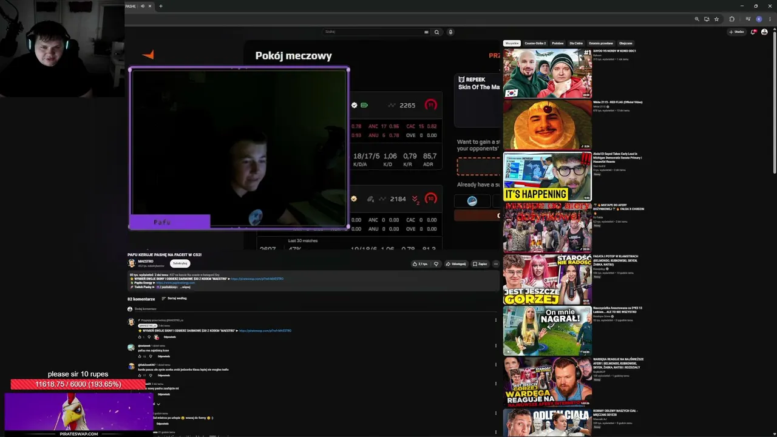Open options for 'pafuu ma zajebistą kose' comment
The height and width of the screenshot is (437, 777).
tap(495, 346)
